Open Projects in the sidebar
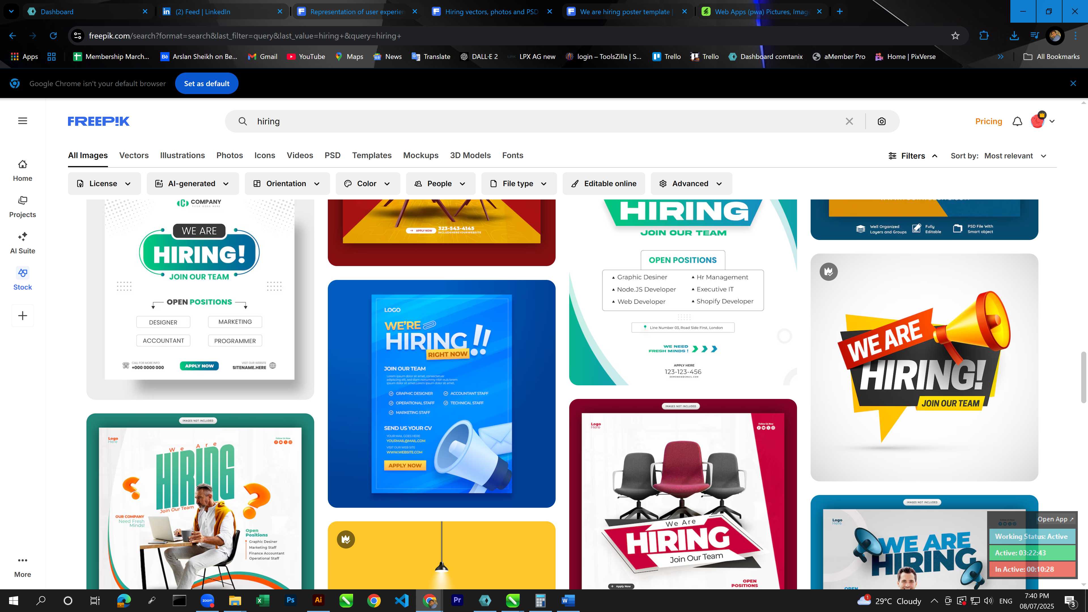Image resolution: width=1088 pixels, height=612 pixels. click(x=22, y=207)
